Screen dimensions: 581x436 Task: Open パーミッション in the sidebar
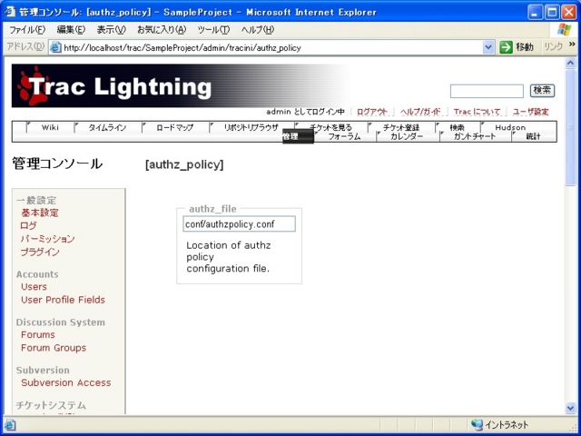point(48,239)
